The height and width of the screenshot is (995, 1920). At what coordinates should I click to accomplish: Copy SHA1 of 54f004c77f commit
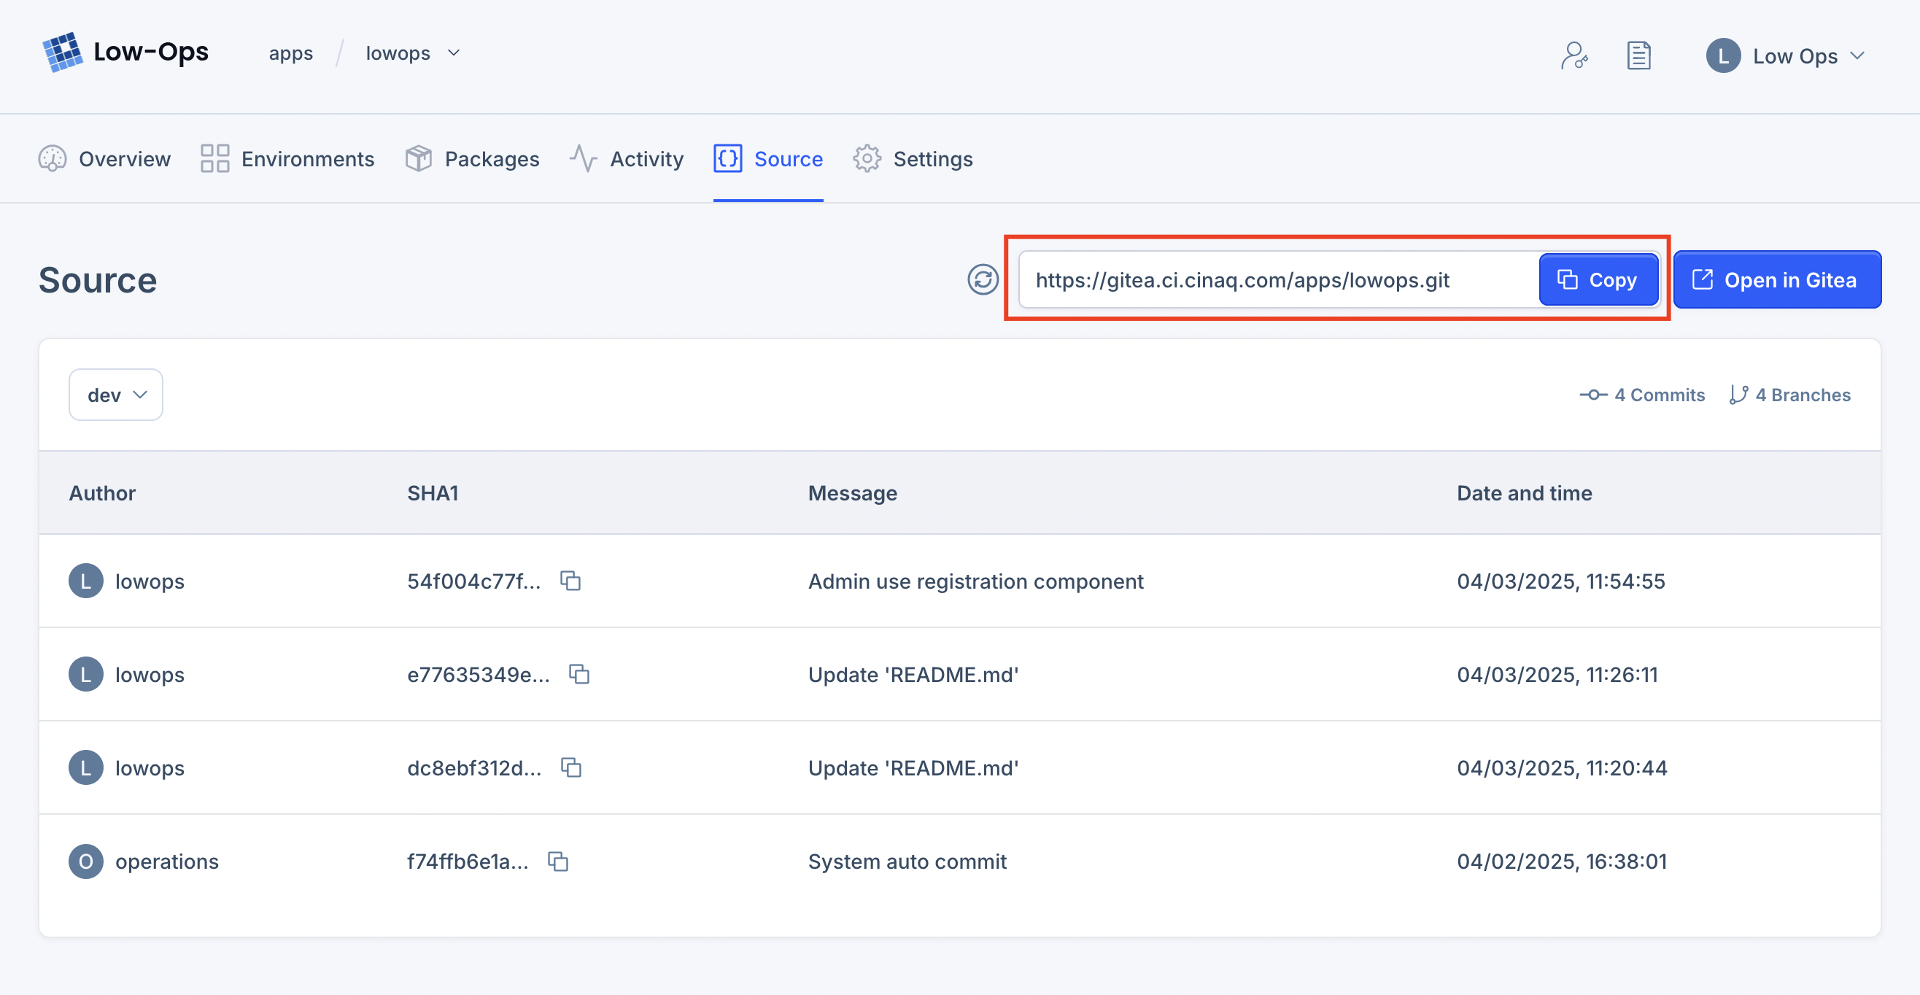coord(570,581)
